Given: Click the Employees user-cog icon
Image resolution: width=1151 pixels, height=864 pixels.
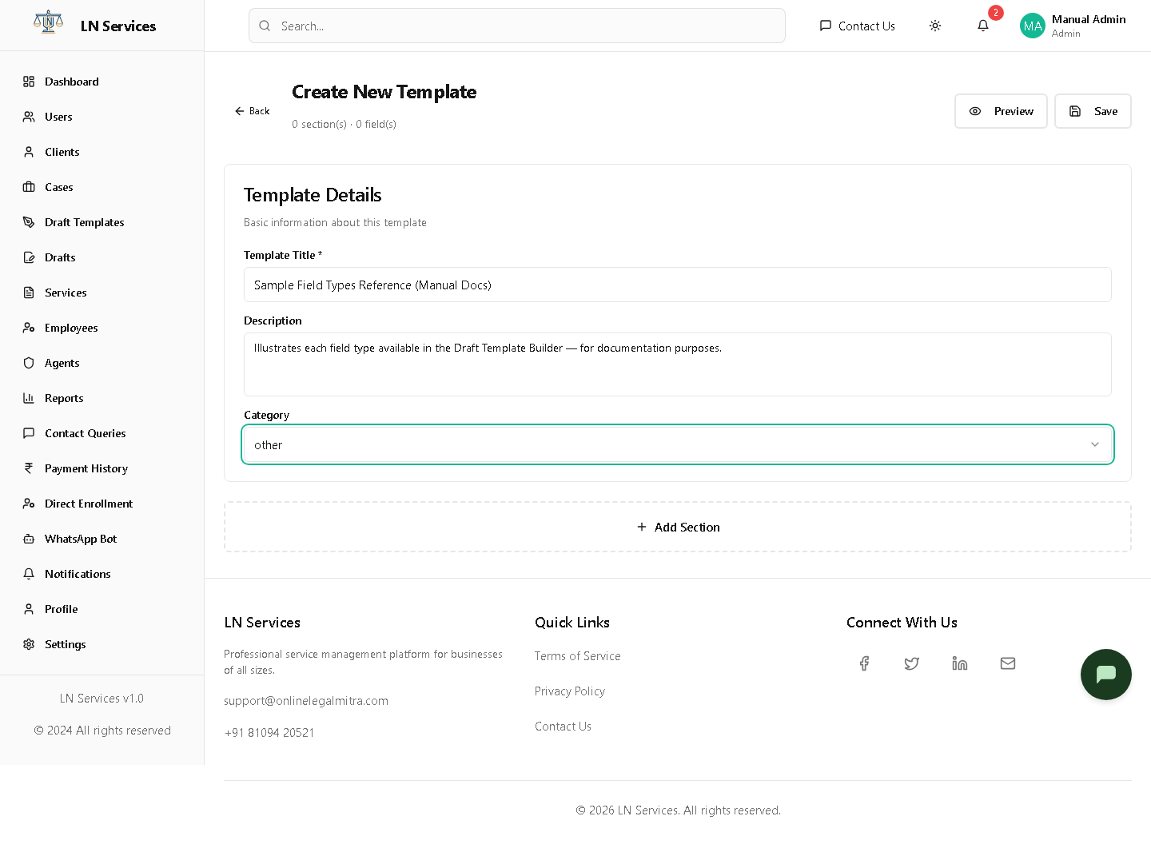Looking at the screenshot, I should [x=29, y=328].
